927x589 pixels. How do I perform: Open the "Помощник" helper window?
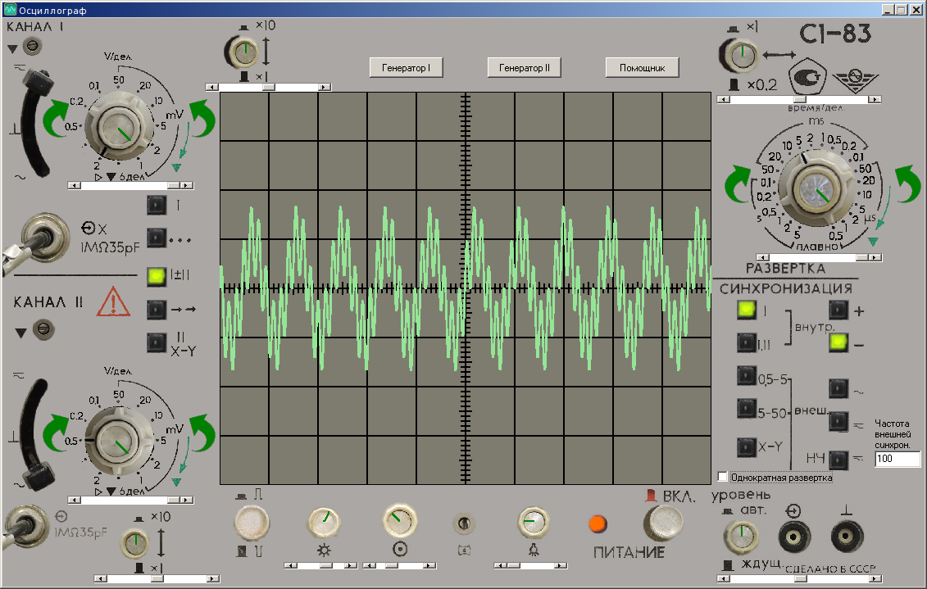point(642,67)
